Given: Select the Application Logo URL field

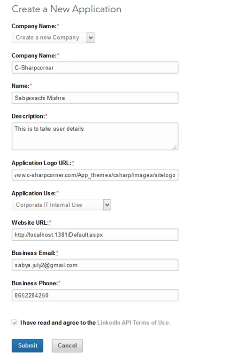Looking at the screenshot, I should tap(95, 175).
